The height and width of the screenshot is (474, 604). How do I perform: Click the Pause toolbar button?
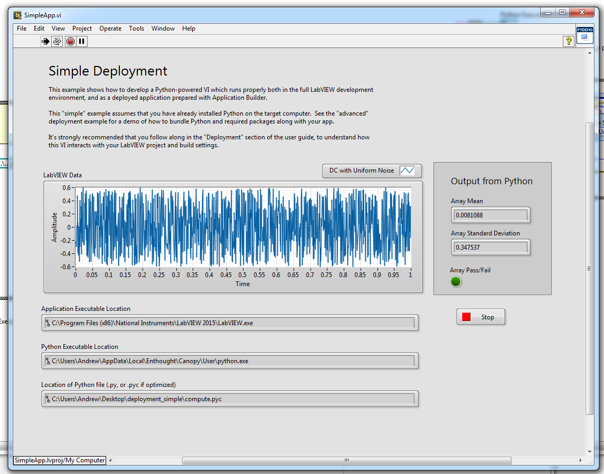click(x=82, y=41)
